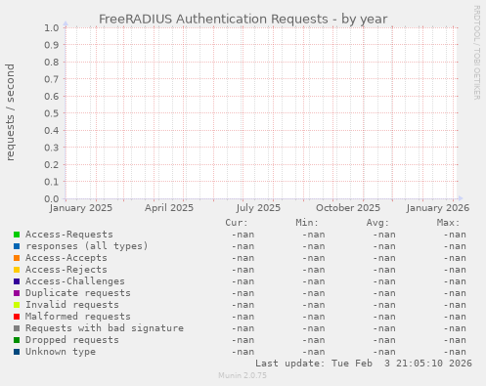Click the green Access-Requests legend swatch
Image resolution: width=486 pixels, height=386 pixels.
coord(17,235)
